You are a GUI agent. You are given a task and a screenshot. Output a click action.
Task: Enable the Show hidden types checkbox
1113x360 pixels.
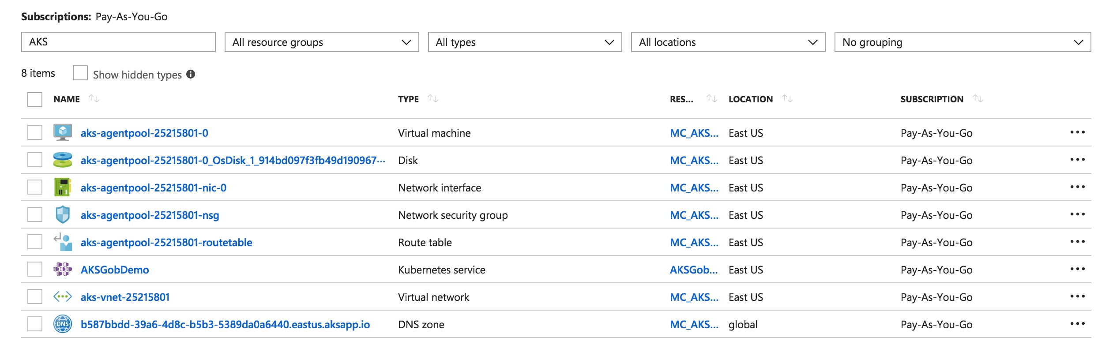pos(80,73)
